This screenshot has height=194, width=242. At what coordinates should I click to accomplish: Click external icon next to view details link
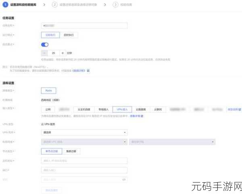(142, 116)
